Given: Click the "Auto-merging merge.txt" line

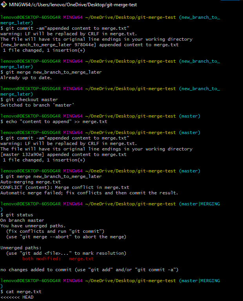Looking at the screenshot, I should [30, 182].
